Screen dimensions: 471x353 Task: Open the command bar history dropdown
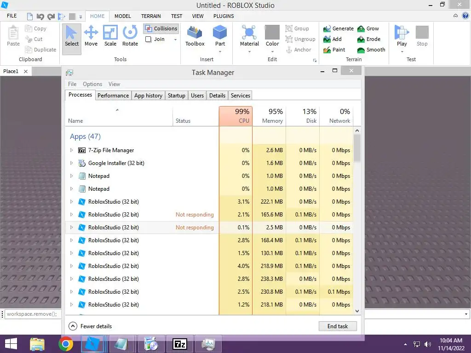tap(466, 314)
